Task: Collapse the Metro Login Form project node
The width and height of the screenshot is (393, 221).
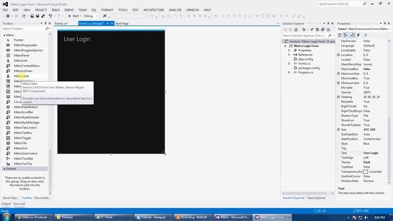Action: [285, 46]
